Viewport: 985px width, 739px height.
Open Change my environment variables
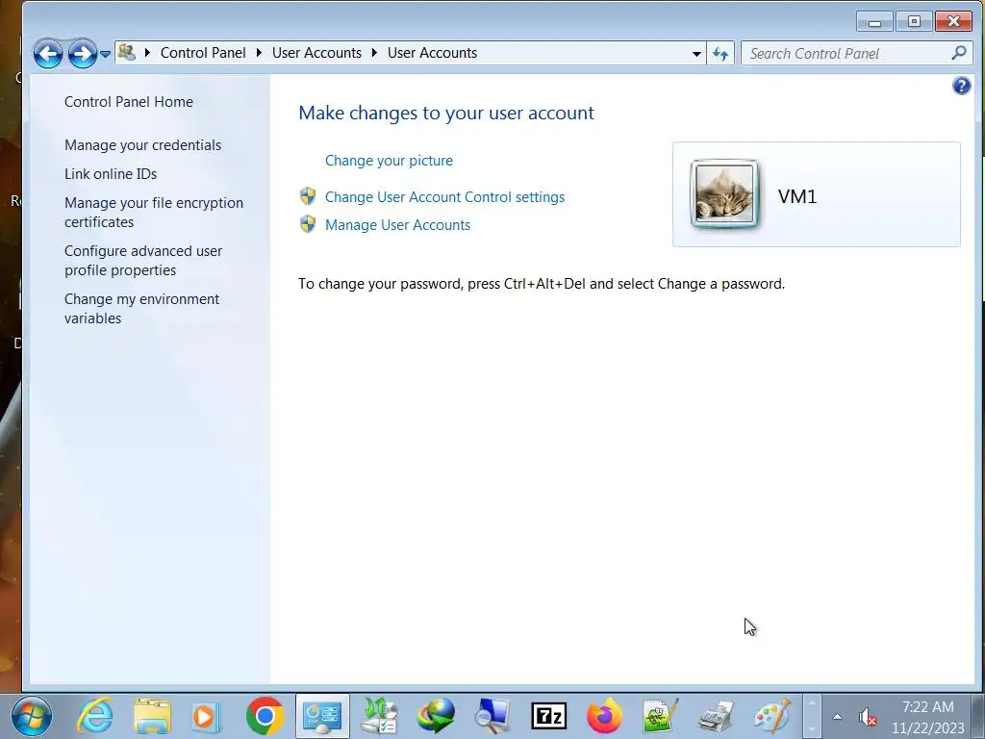point(141,309)
